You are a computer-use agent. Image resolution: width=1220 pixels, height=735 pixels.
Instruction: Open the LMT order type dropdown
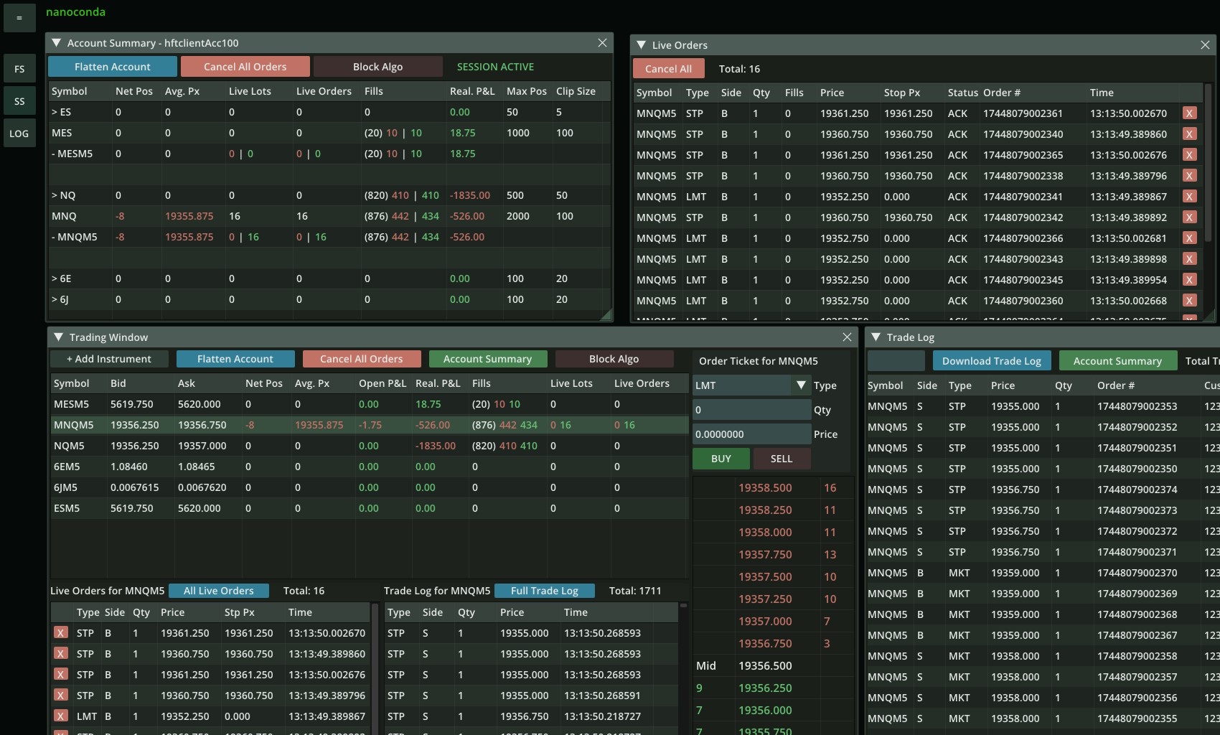coord(802,385)
